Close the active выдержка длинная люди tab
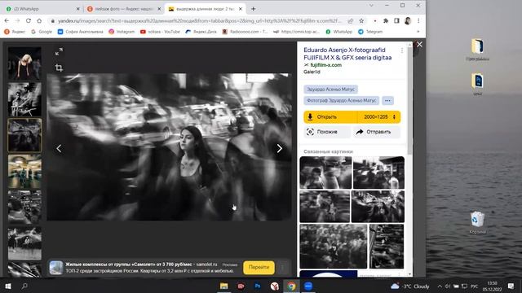 pos(241,9)
